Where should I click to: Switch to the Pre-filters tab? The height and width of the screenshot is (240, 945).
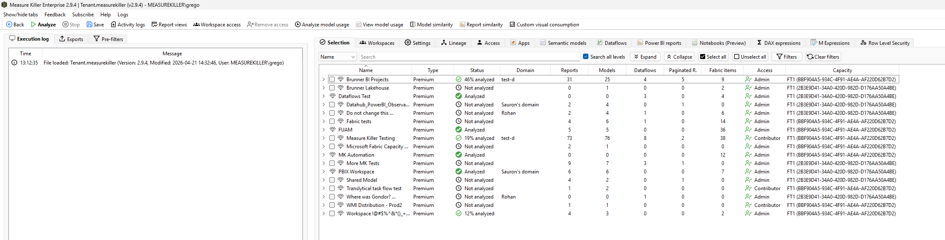tap(108, 39)
